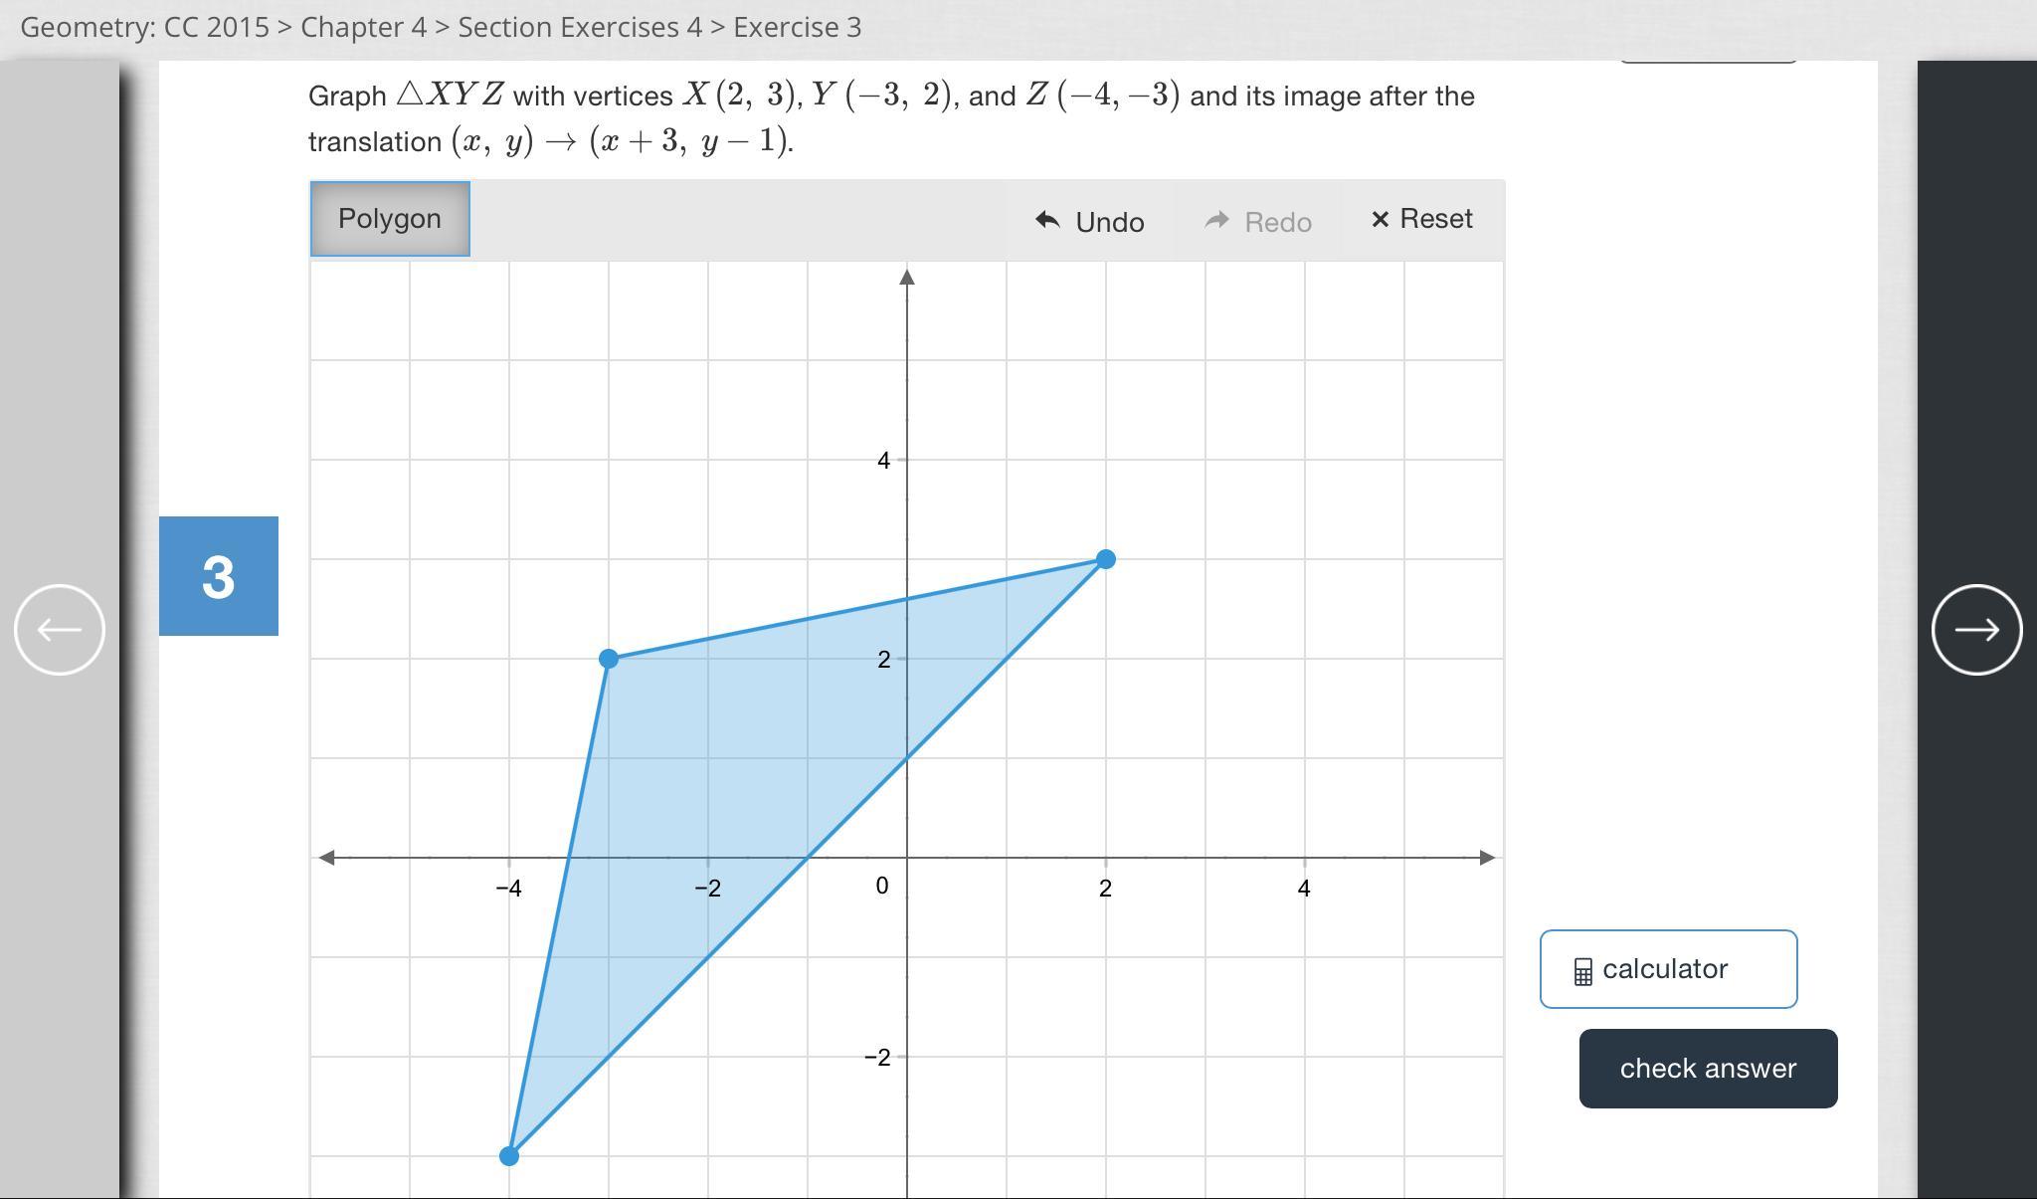Click vertex Y at point (-3, 2)
Image resolution: width=2037 pixels, height=1199 pixels.
[x=609, y=659]
